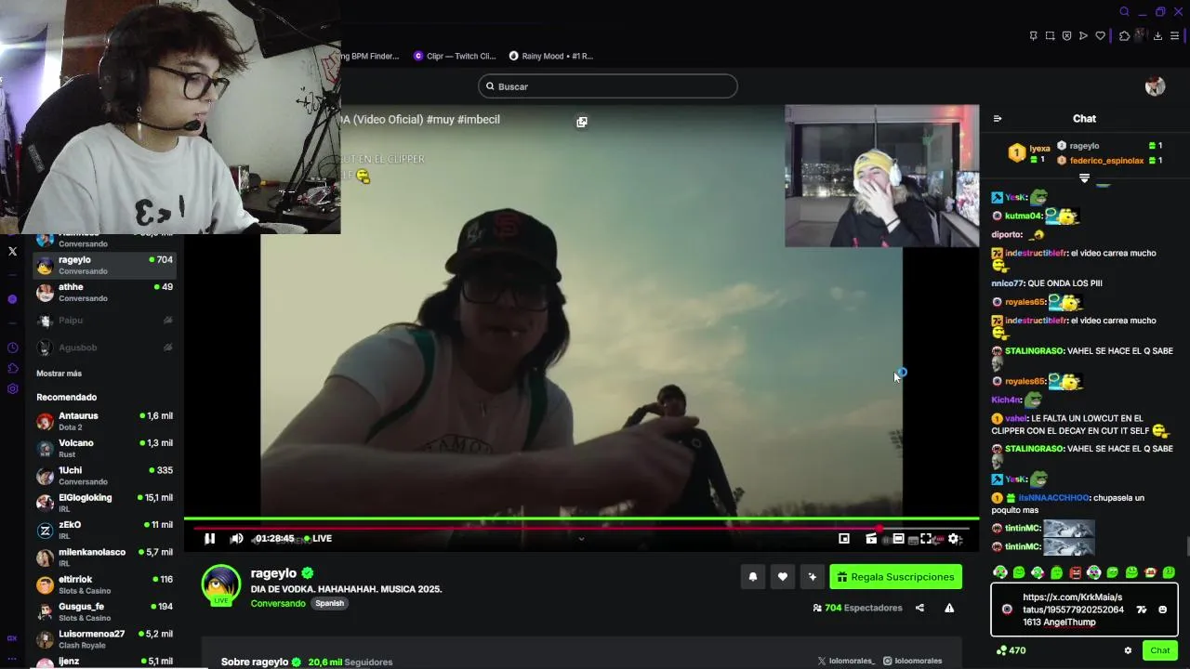Open browser sidebar history clock icon

coord(12,348)
